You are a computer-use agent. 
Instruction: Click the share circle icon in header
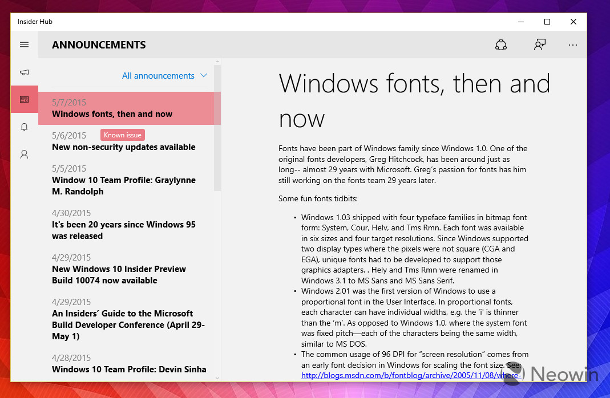[x=500, y=44]
